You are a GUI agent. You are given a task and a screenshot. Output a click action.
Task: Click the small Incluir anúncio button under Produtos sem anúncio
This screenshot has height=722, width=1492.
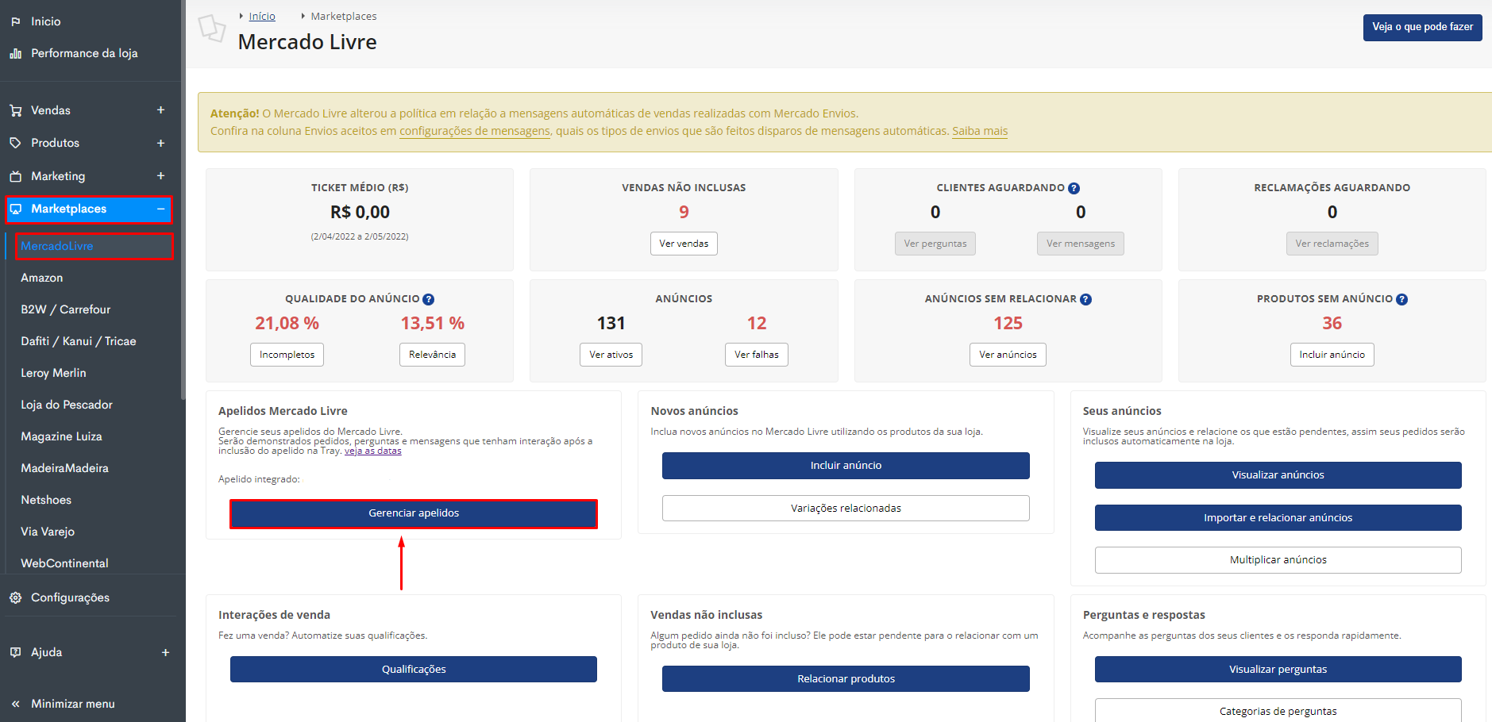1332,355
